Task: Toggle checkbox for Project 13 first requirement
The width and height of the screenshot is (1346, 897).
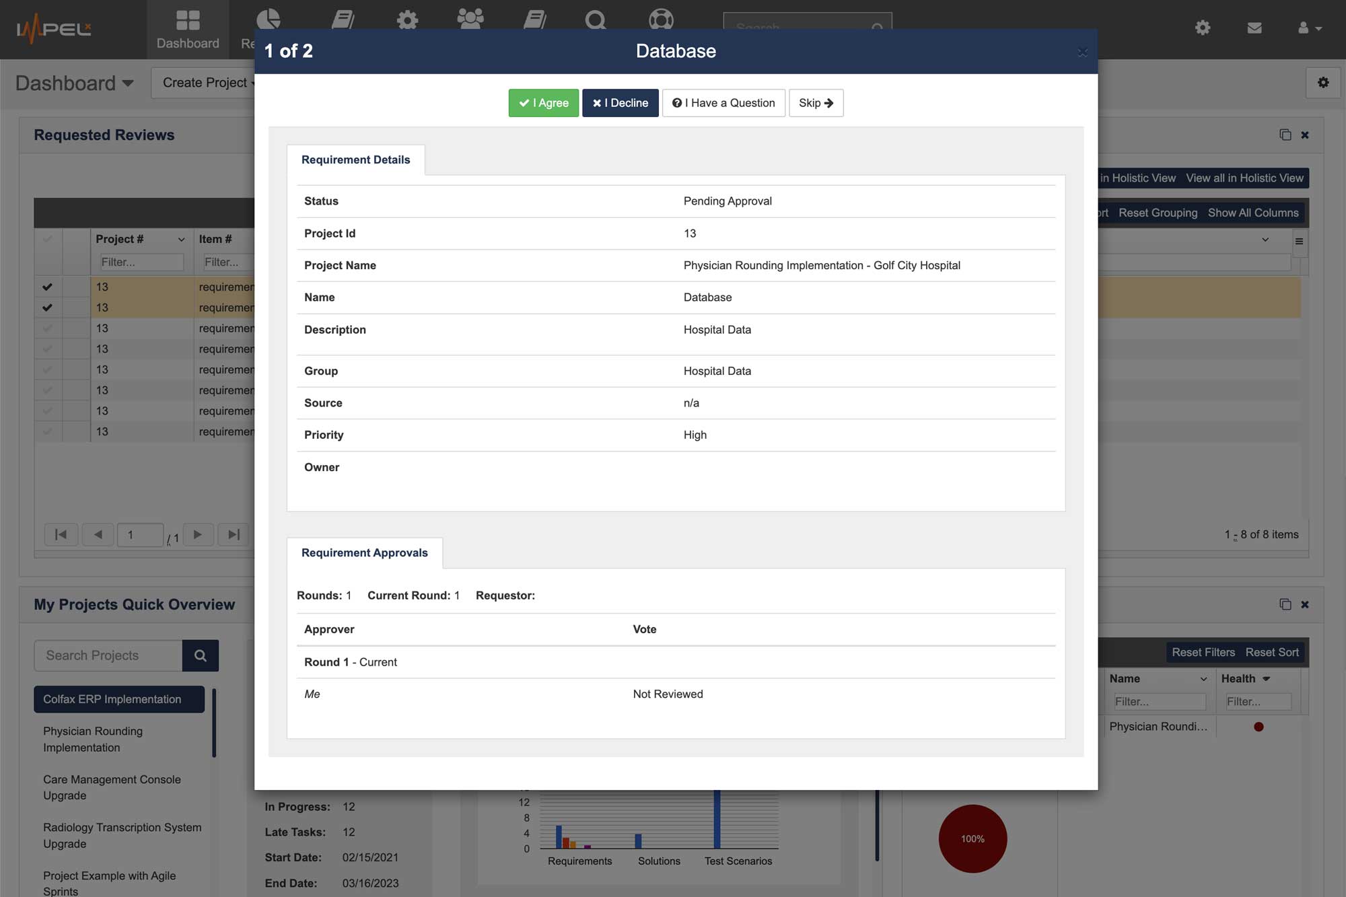Action: click(47, 287)
